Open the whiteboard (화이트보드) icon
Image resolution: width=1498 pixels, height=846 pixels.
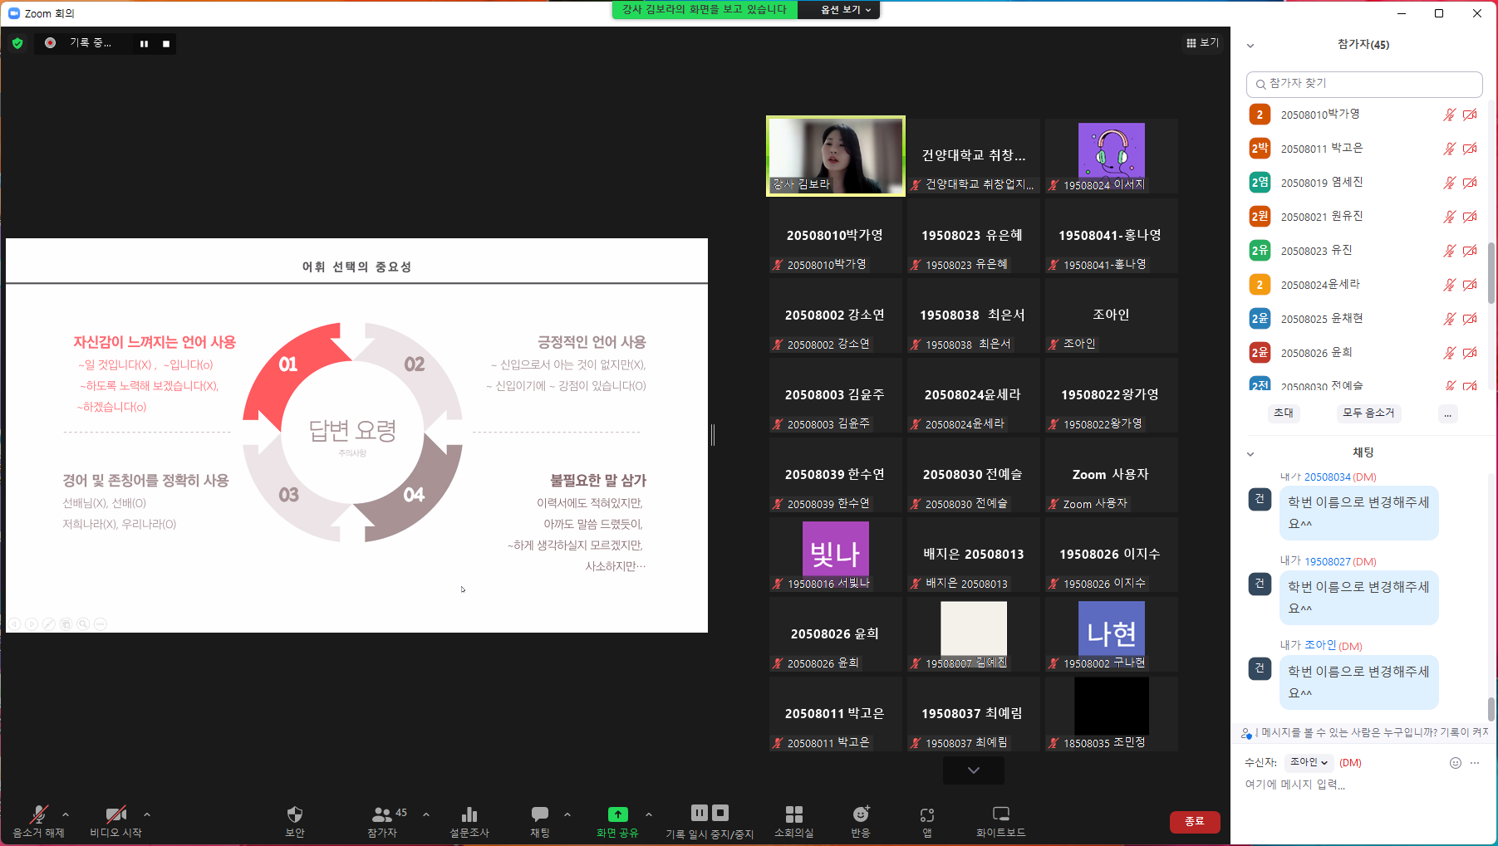tap(1000, 814)
